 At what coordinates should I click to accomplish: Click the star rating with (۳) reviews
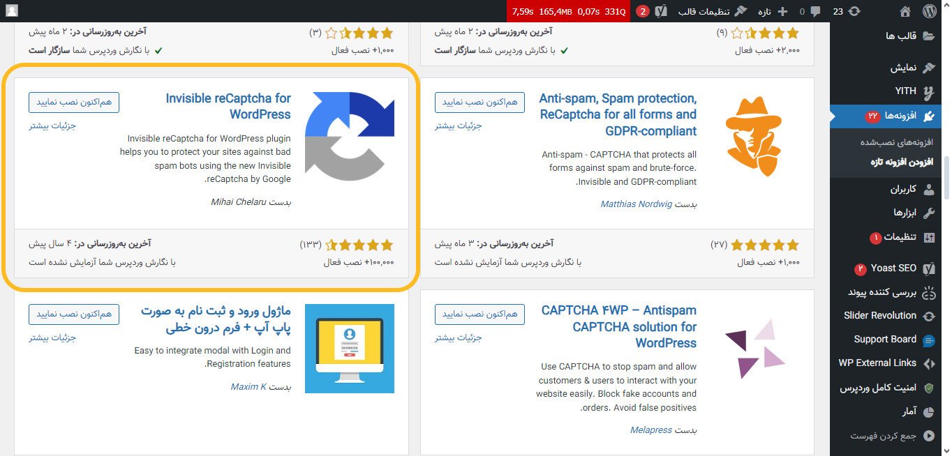tap(359, 33)
